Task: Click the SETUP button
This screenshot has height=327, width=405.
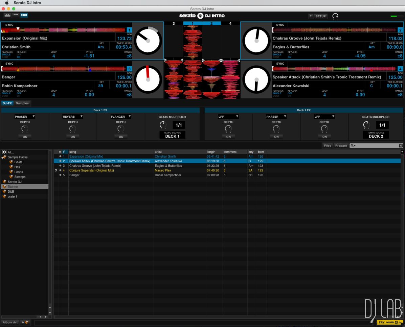Action: (x=320, y=16)
